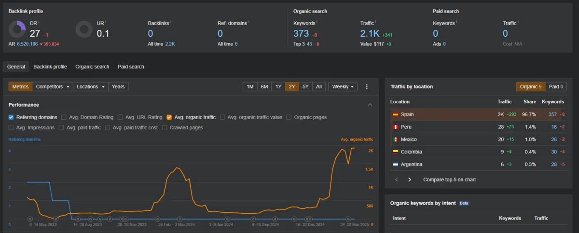Switch to the Paid search tab
Image resolution: width=579 pixels, height=233 pixels.
[x=131, y=67]
